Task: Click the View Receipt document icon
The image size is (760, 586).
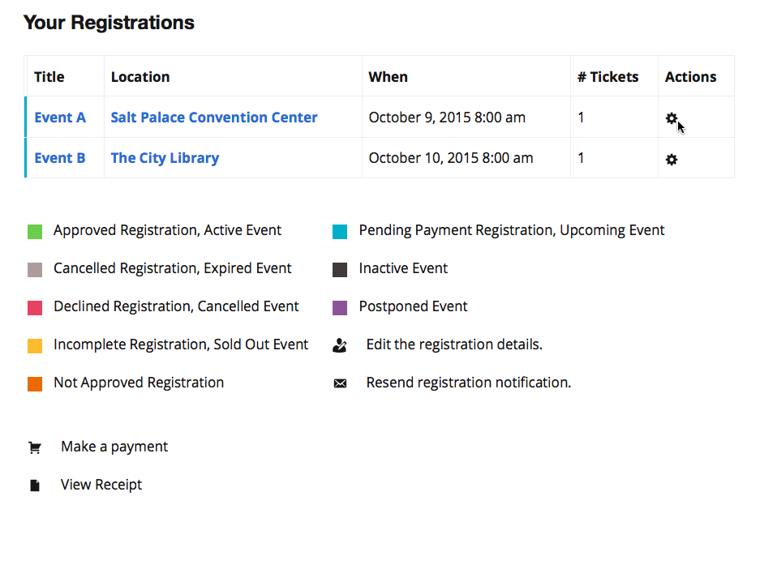Action: tap(34, 485)
